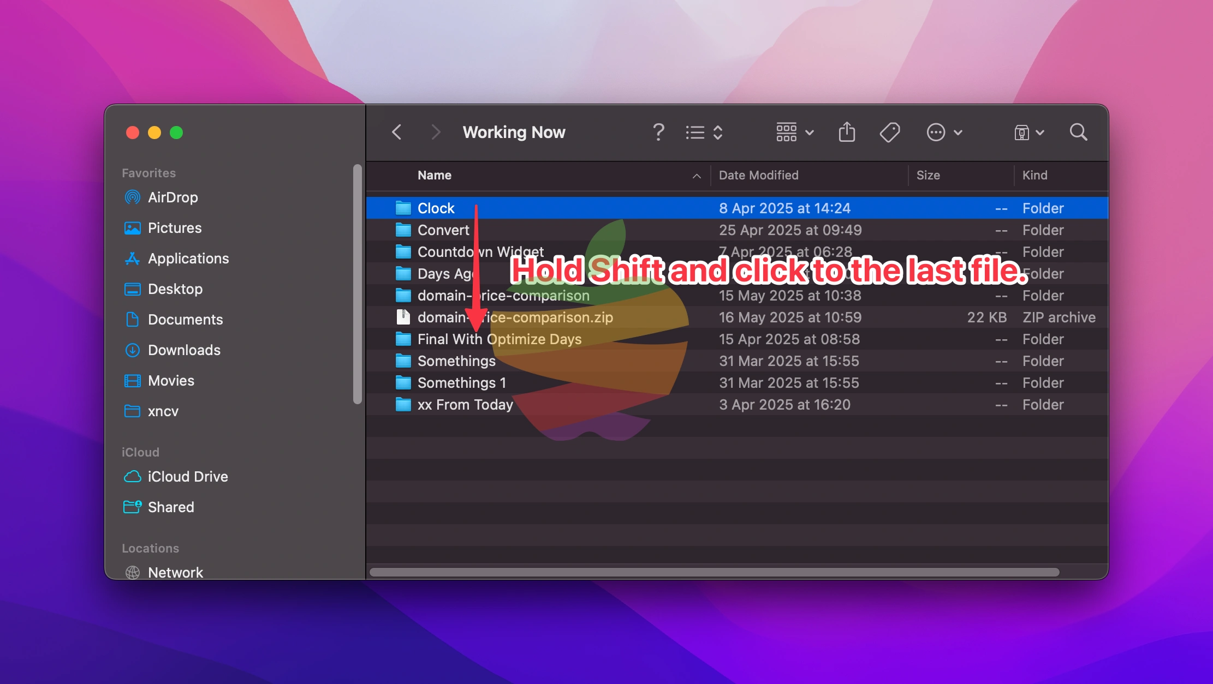Click the Working Now window title
Viewport: 1213px width, 684px height.
[514, 132]
